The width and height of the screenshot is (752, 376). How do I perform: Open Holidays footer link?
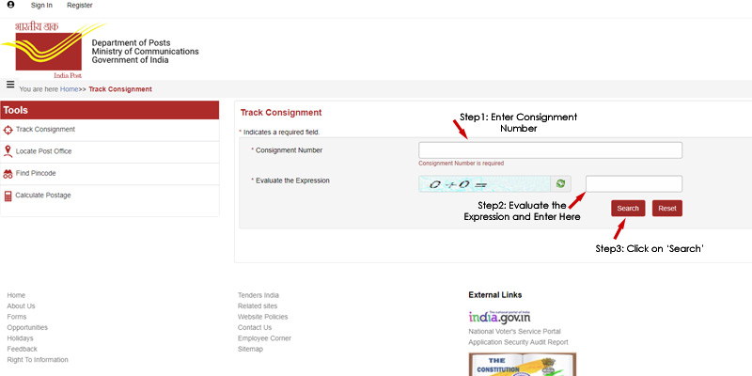(20, 338)
